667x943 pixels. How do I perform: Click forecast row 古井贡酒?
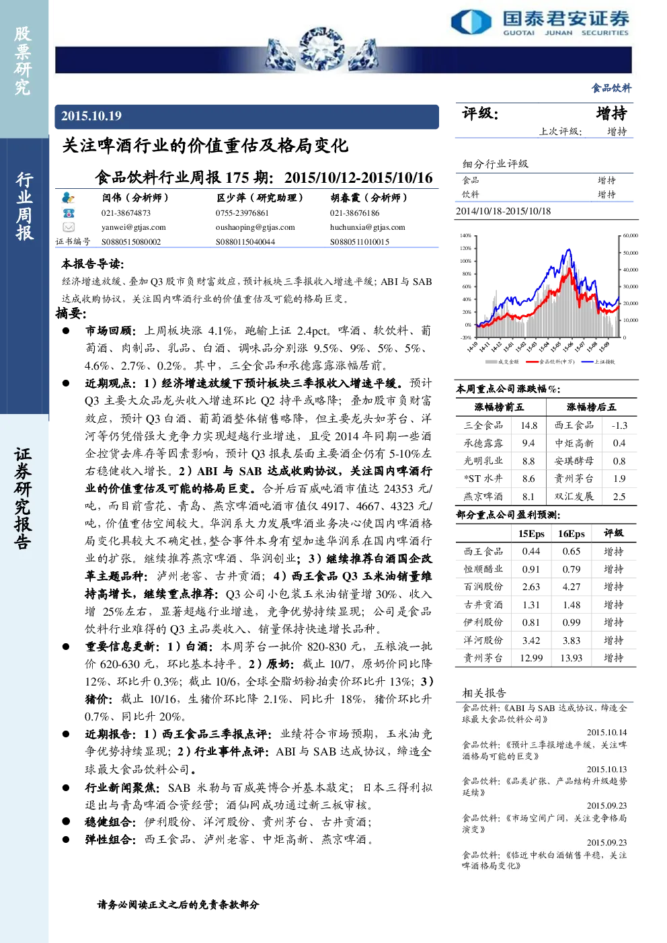pos(545,605)
